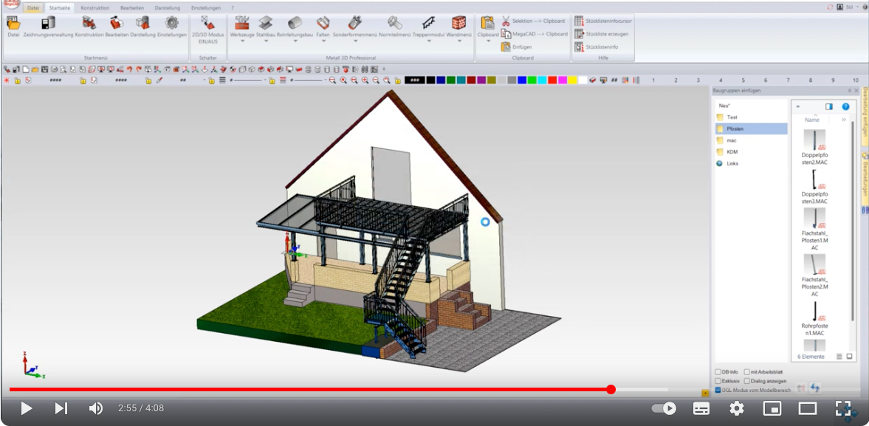
Task: Expand the Treppenmodul dropdown
Action: click(x=427, y=41)
